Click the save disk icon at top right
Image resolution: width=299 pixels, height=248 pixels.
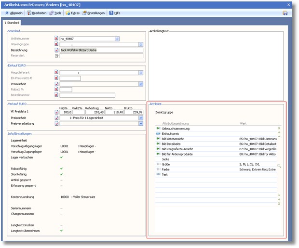[285, 13]
